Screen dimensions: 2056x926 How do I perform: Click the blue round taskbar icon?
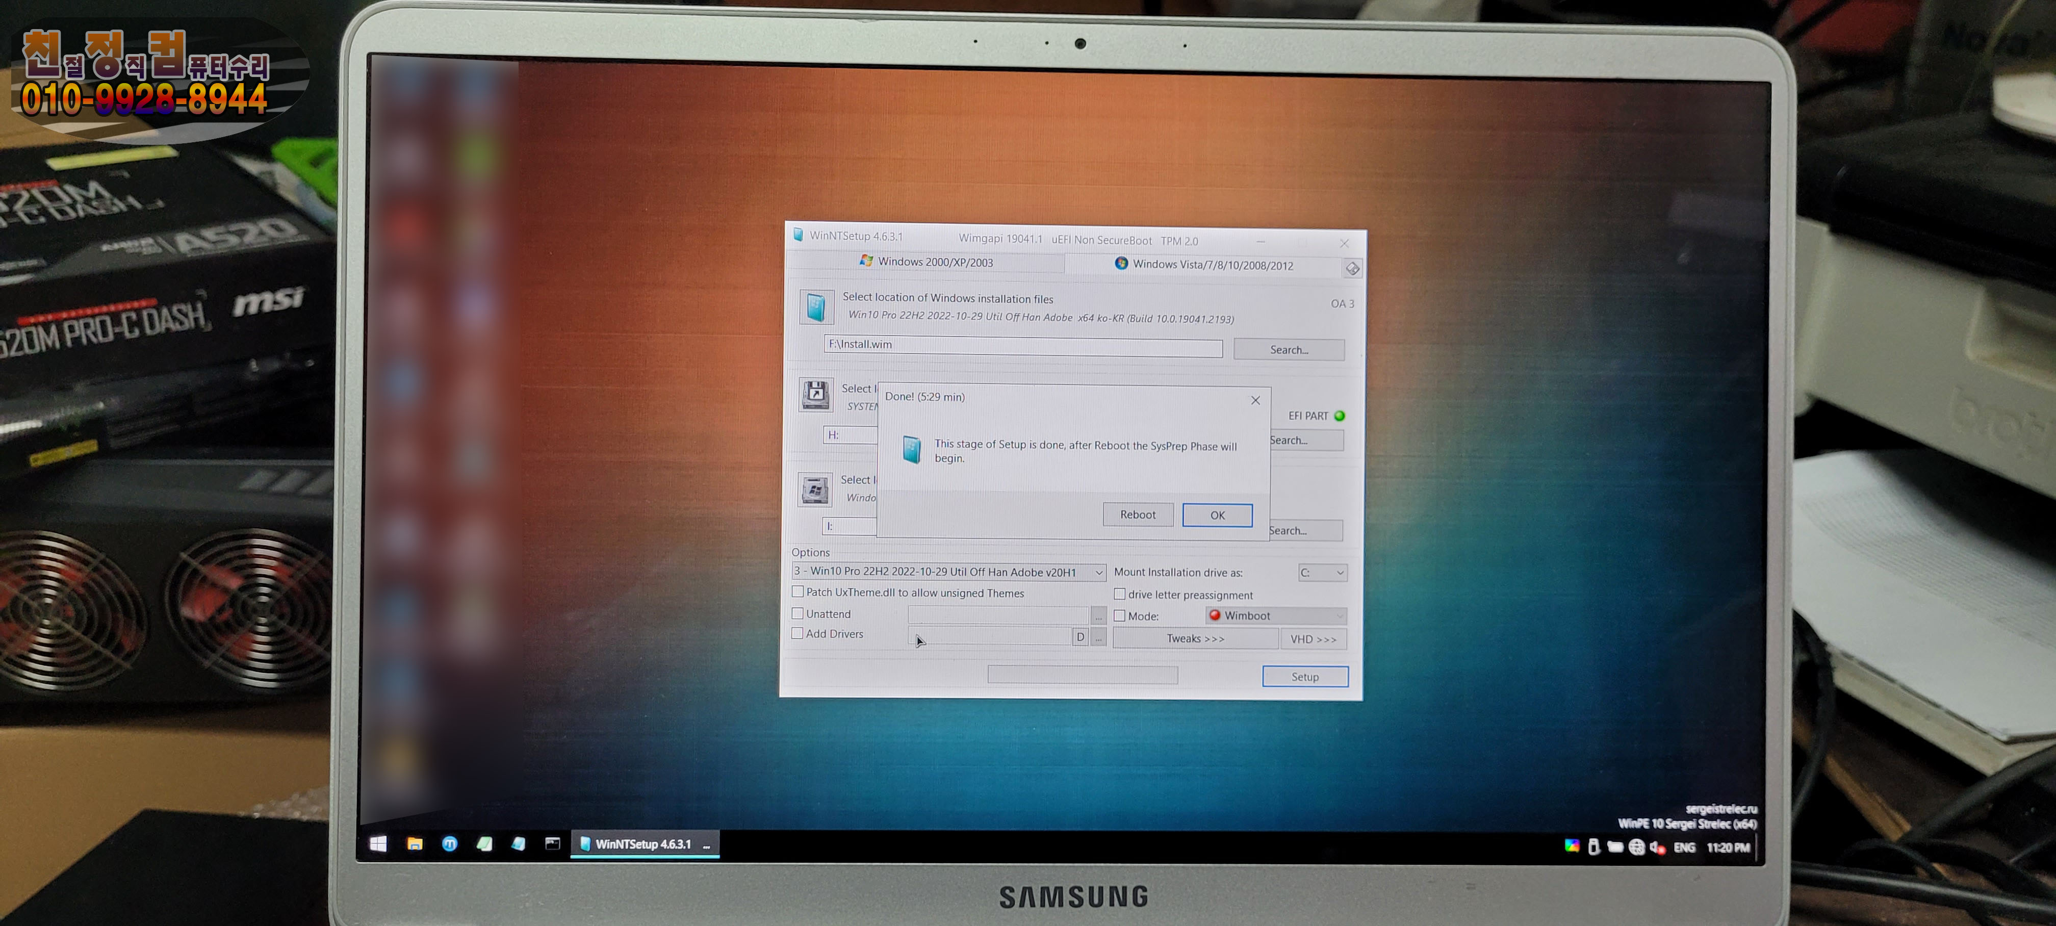(449, 844)
